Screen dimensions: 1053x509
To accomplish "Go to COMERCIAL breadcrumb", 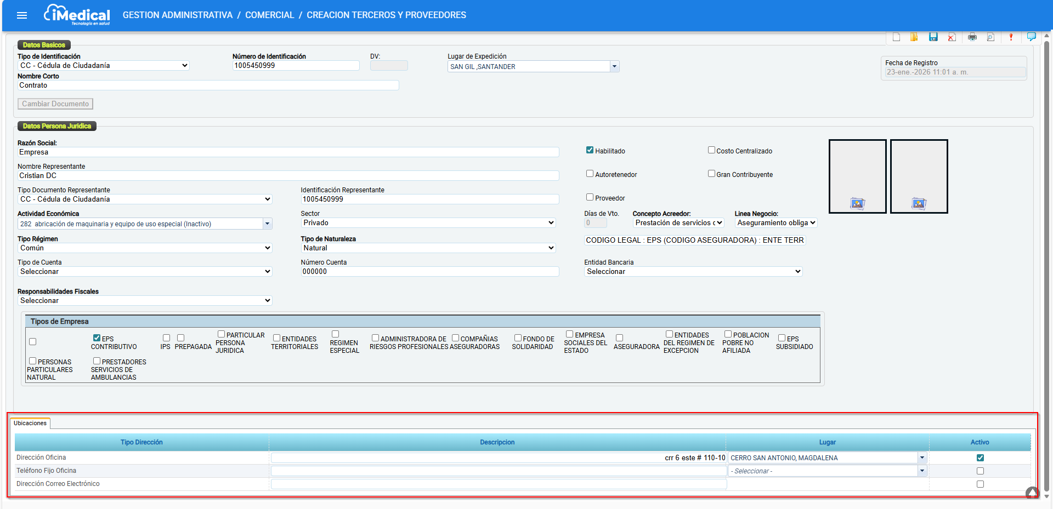I will [x=270, y=15].
